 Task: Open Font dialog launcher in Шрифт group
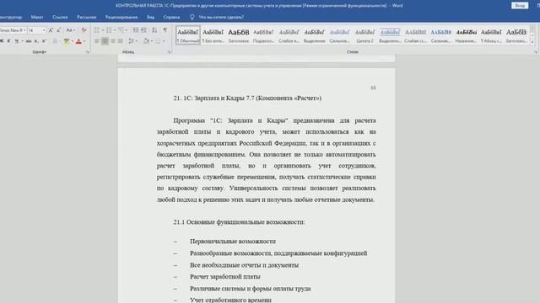(x=88, y=52)
